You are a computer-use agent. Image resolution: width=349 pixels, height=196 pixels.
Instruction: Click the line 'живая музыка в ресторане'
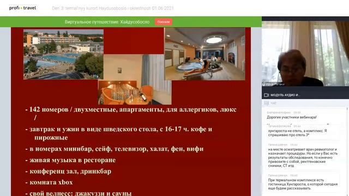[70, 160]
